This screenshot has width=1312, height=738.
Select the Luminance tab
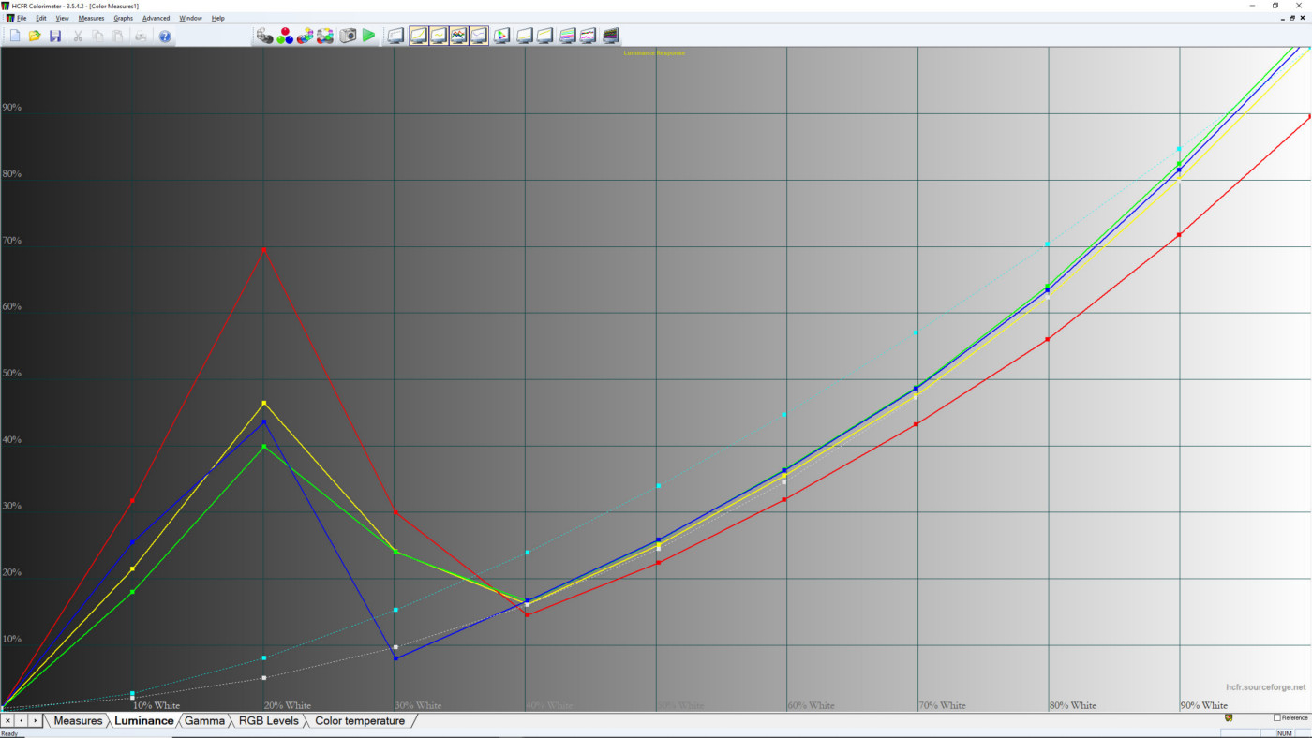pyautogui.click(x=143, y=721)
